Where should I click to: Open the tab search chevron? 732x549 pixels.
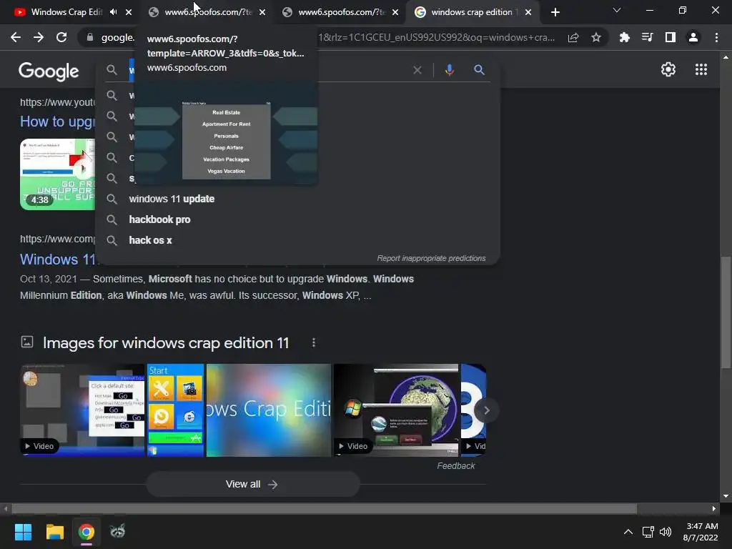coord(617,10)
